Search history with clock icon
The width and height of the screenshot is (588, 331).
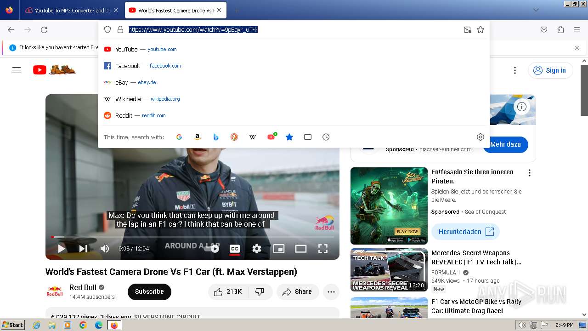click(x=326, y=137)
